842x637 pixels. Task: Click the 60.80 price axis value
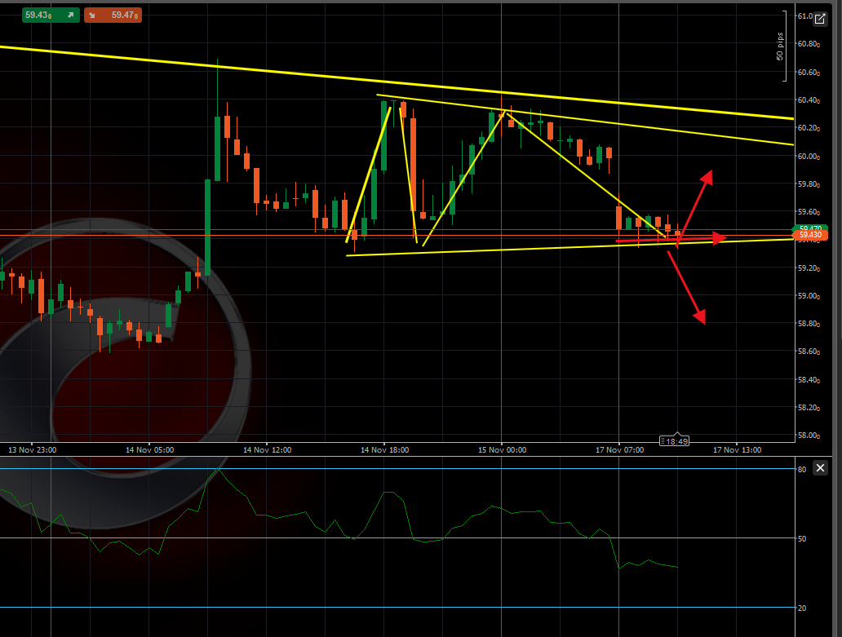tap(809, 44)
